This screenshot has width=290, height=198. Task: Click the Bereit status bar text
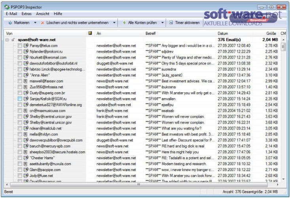pyautogui.click(x=9, y=192)
